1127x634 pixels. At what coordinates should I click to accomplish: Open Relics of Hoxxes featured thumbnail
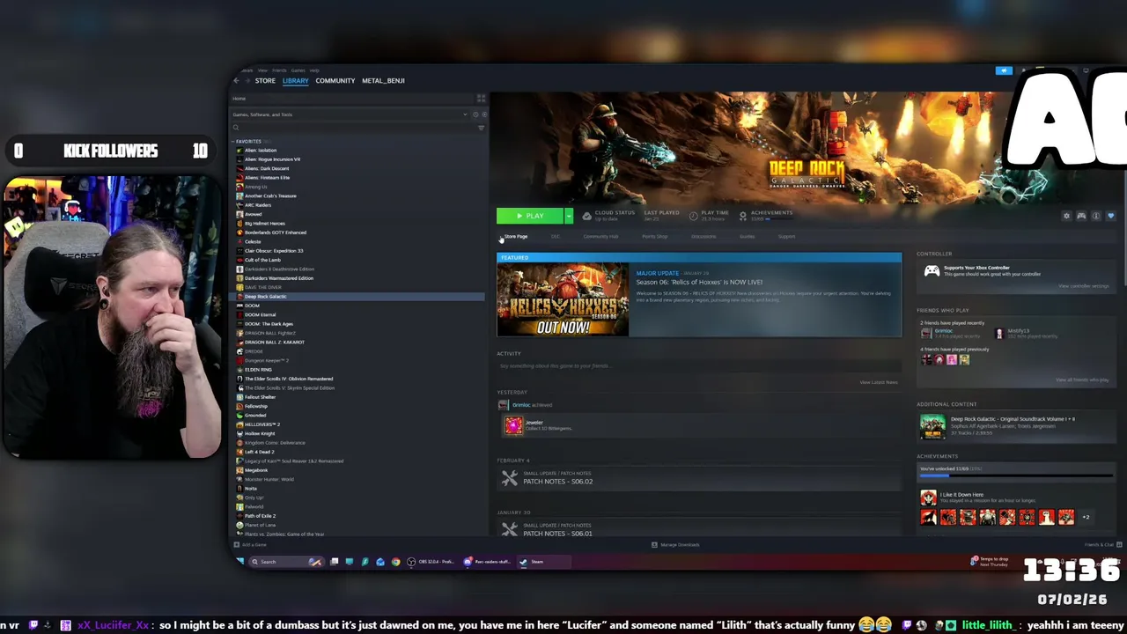click(563, 299)
